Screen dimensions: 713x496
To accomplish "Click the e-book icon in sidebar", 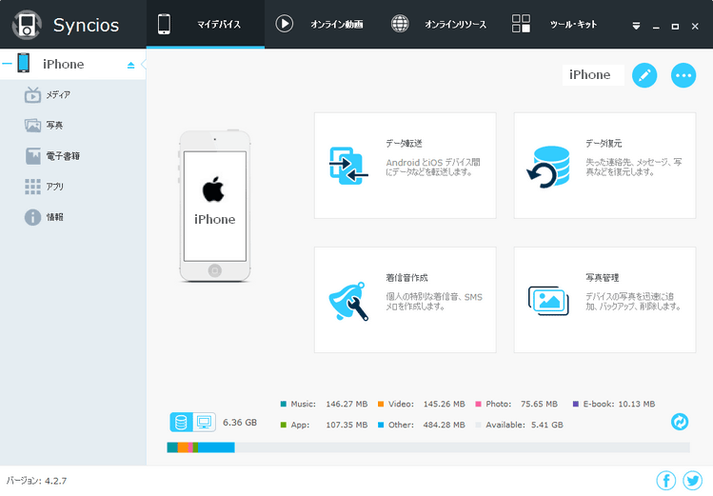I will [x=32, y=156].
